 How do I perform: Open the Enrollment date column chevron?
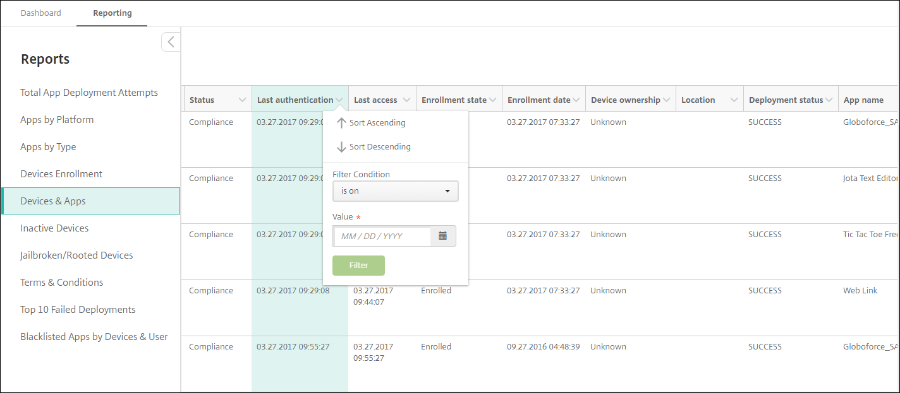click(576, 100)
